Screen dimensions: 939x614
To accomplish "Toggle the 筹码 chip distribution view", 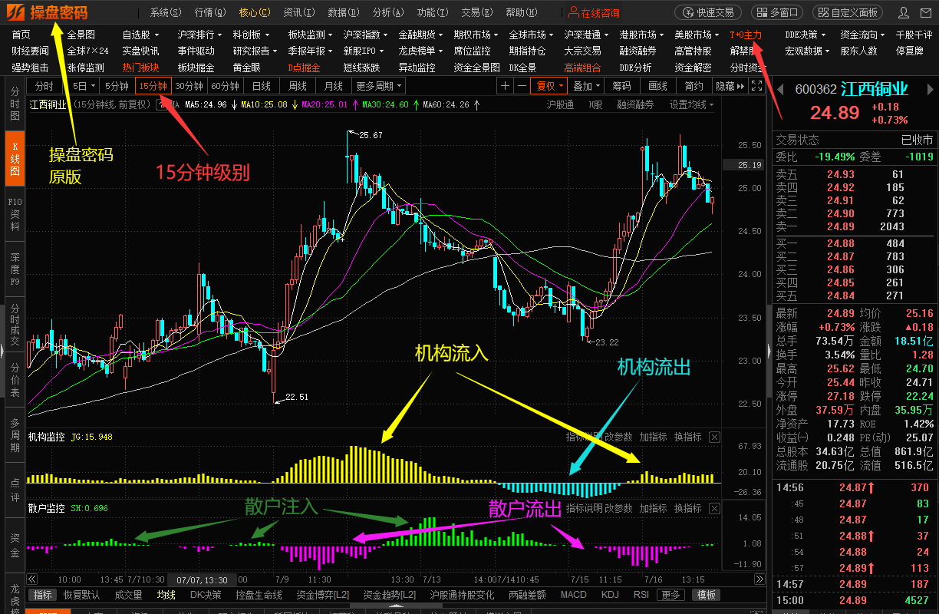I will pos(623,86).
